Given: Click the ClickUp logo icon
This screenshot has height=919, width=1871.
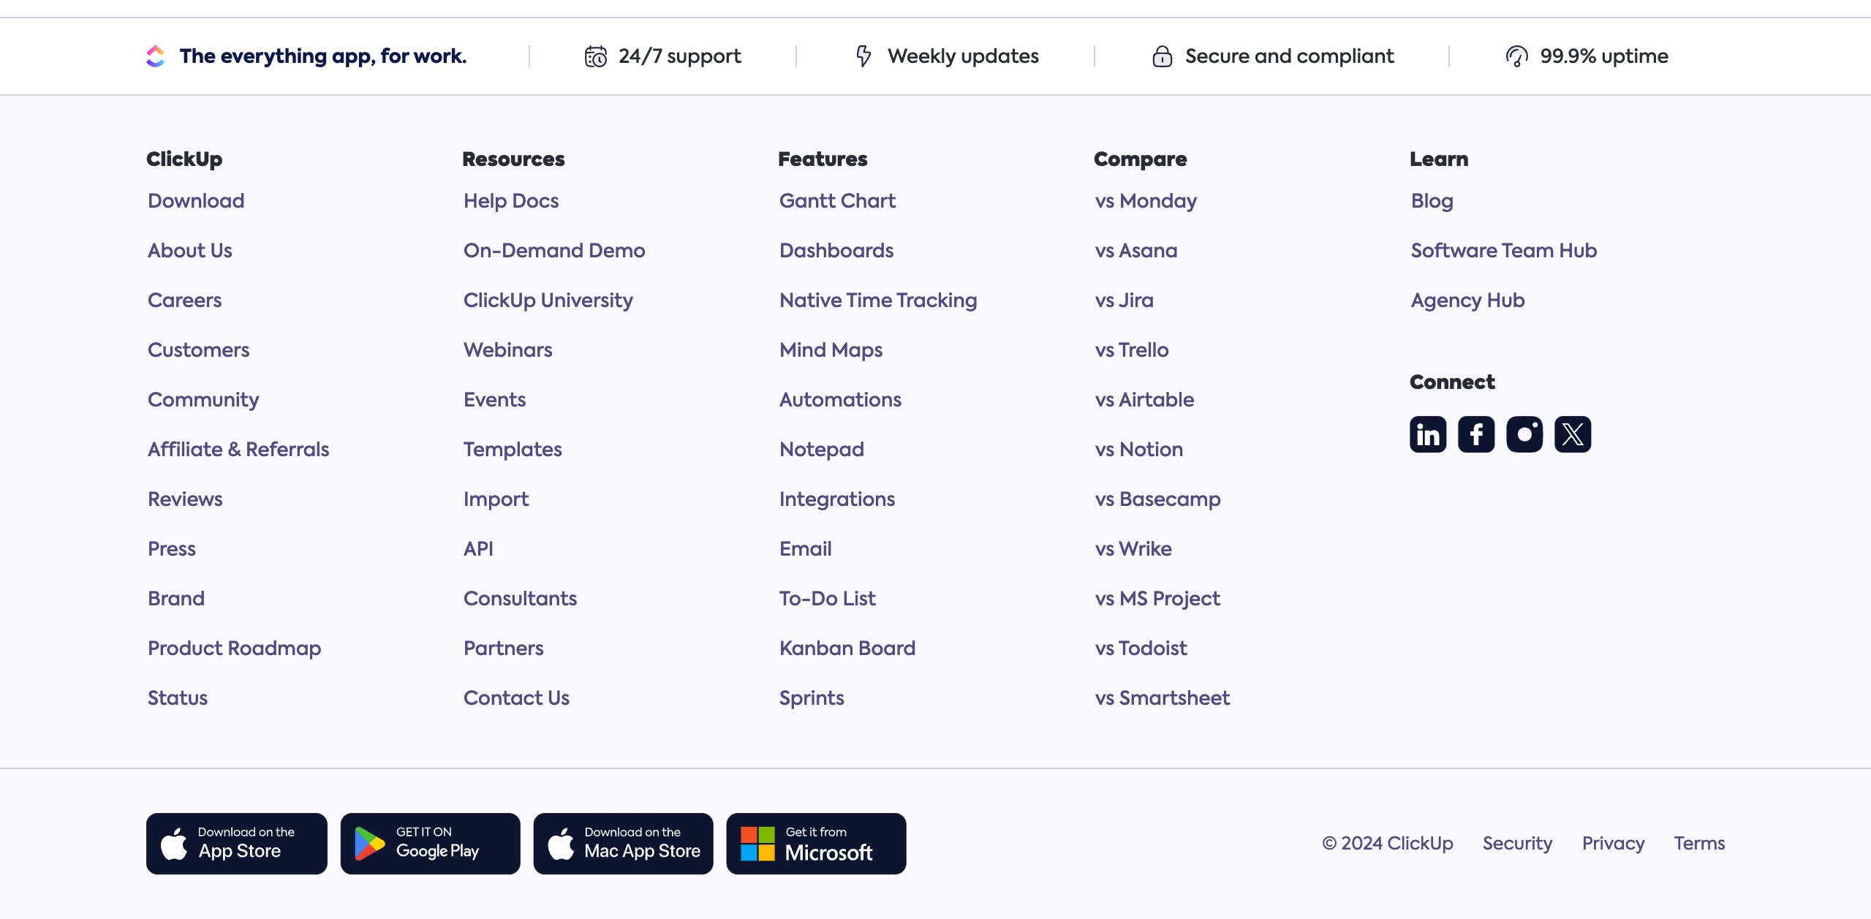Looking at the screenshot, I should [156, 56].
